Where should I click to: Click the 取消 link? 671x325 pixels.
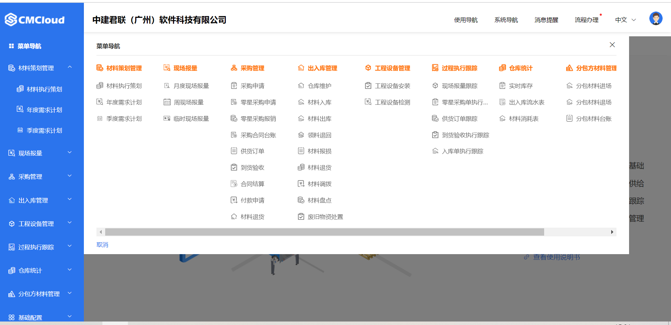tap(102, 245)
